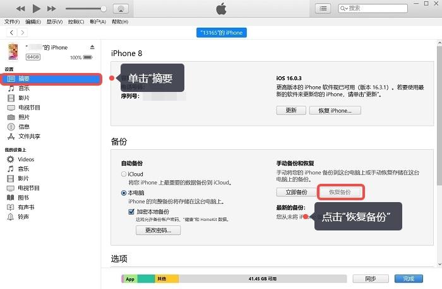
Task: Open the 控制(C) menu
Action: point(76,21)
